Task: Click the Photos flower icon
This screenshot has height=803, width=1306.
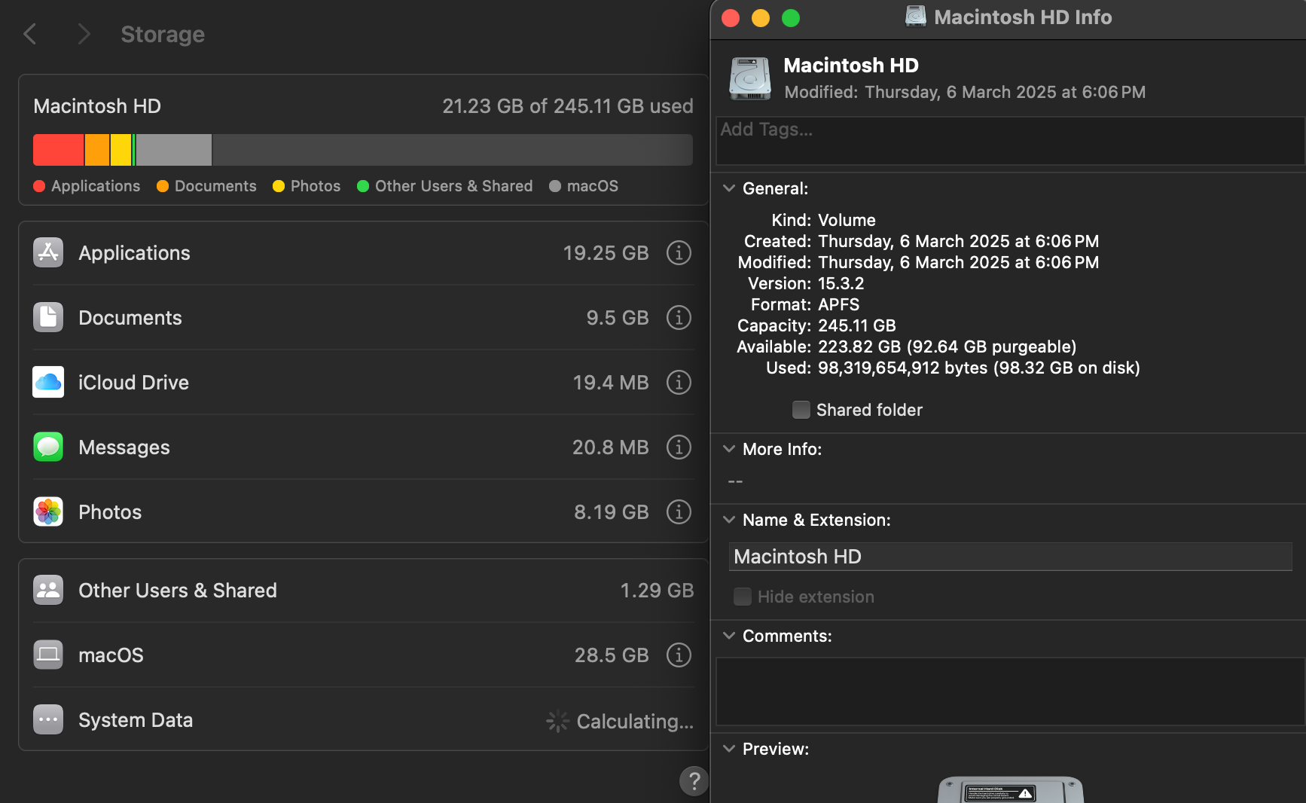Action: click(48, 512)
